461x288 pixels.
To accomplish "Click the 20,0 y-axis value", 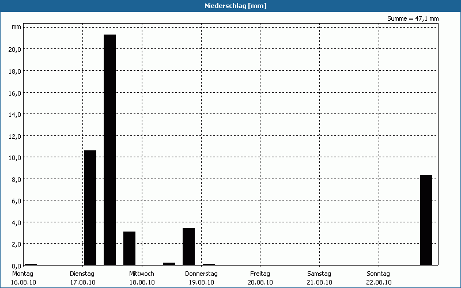I will point(15,50).
